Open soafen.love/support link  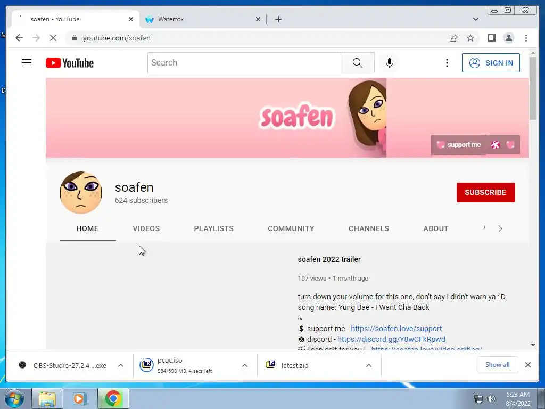396,328
